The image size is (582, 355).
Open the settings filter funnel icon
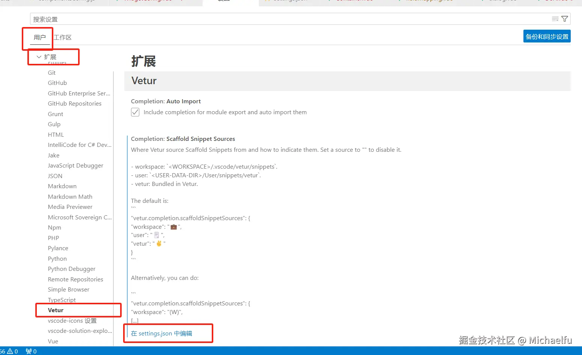point(564,19)
